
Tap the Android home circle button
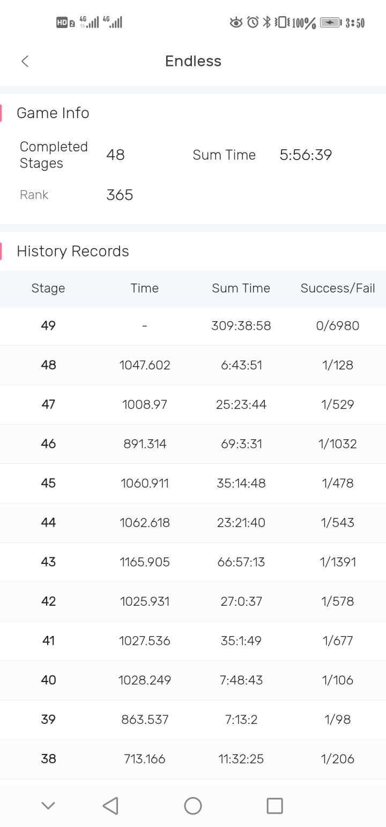(193, 806)
